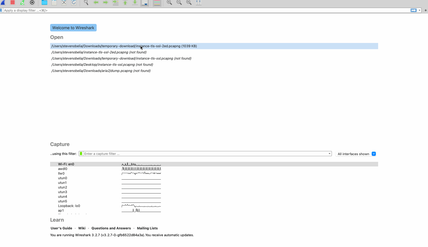Jump to the first packet arrow icon
This screenshot has height=247, width=428.
pos(125,3)
